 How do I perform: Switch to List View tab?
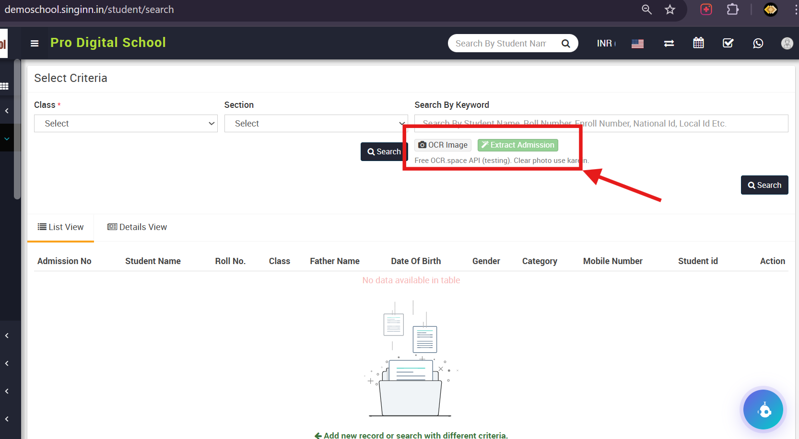click(x=61, y=227)
